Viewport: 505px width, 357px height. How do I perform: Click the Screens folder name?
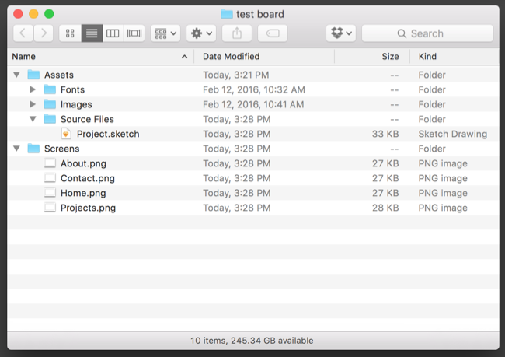(x=62, y=149)
